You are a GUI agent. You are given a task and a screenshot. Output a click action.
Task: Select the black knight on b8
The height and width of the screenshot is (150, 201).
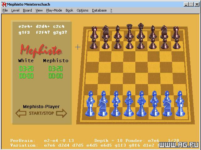106,32
